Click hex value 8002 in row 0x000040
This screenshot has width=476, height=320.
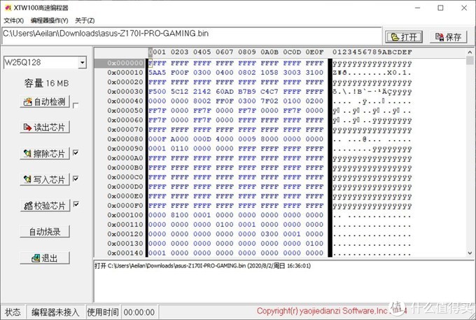click(x=202, y=101)
